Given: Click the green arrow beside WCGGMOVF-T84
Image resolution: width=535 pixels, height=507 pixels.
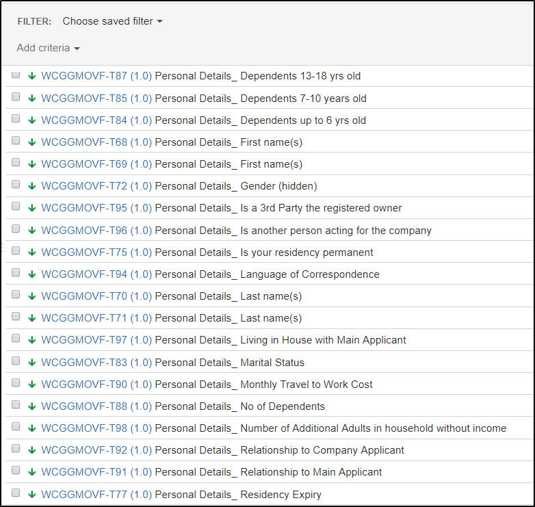Looking at the screenshot, I should (32, 120).
